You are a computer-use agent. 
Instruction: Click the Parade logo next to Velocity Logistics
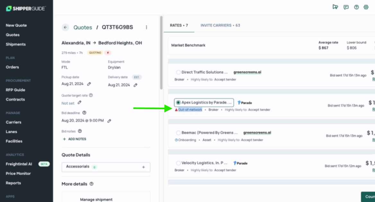pos(240,163)
